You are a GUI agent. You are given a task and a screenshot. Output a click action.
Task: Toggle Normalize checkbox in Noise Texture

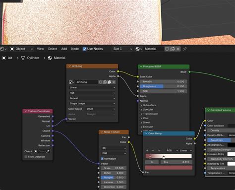point(102,159)
